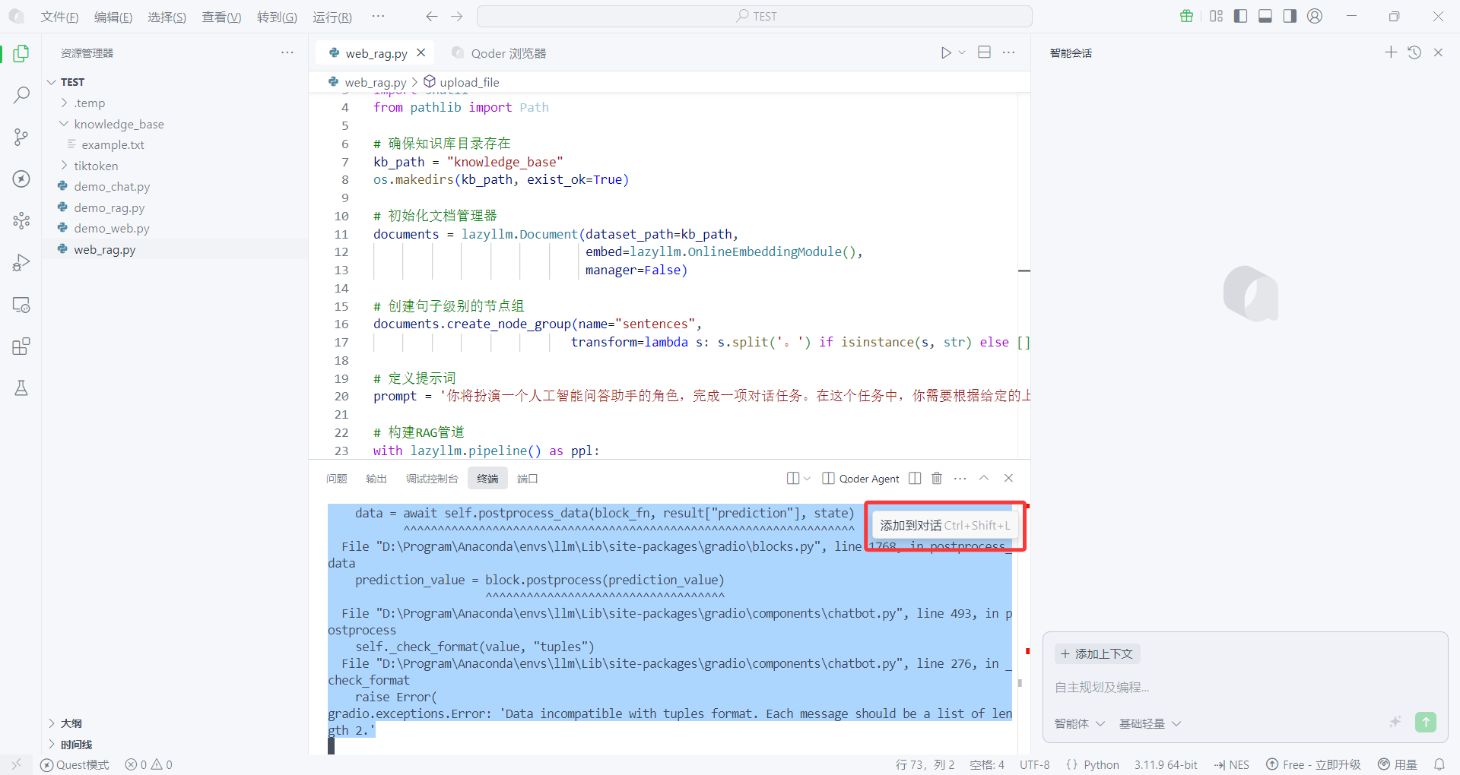Open explorer panel more actions ellipsis

(x=287, y=52)
